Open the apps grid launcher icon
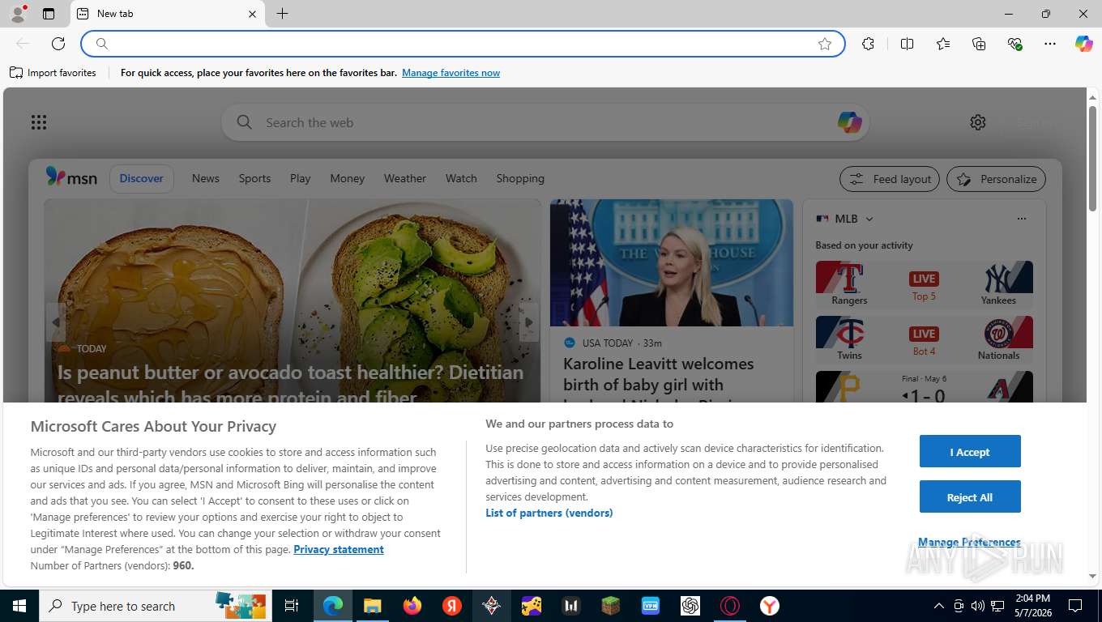This screenshot has width=1102, height=622. [39, 122]
